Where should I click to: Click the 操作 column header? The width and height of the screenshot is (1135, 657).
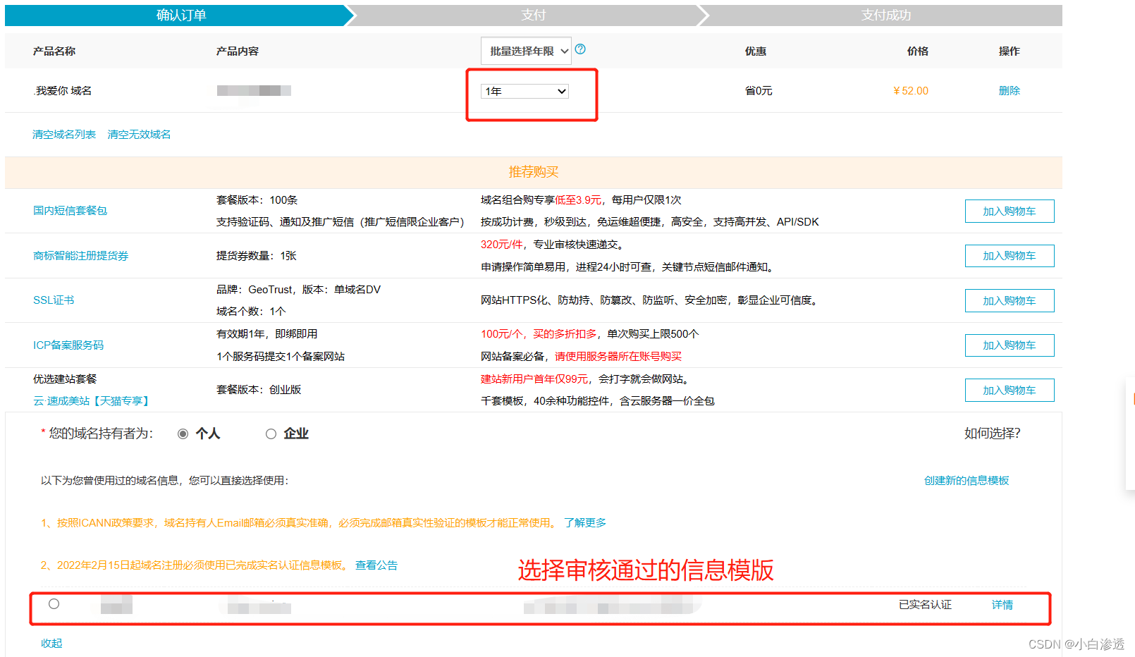pos(1010,51)
